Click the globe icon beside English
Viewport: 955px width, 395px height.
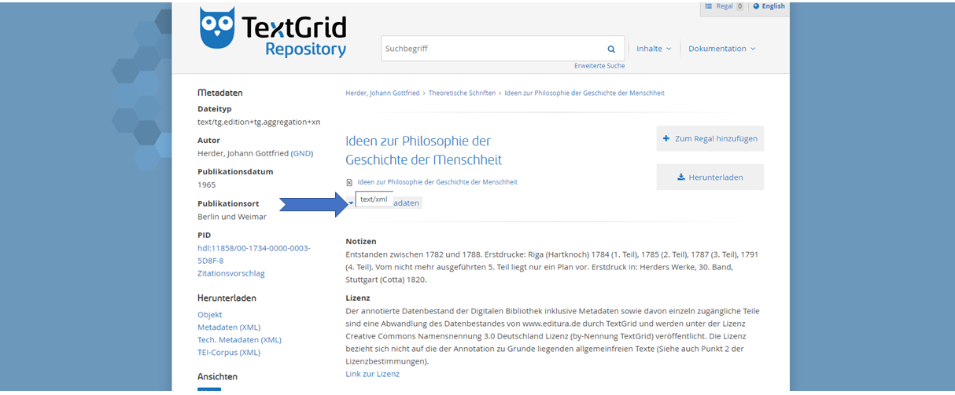(x=756, y=6)
